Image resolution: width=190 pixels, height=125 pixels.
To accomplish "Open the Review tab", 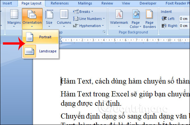I will 107,3.
